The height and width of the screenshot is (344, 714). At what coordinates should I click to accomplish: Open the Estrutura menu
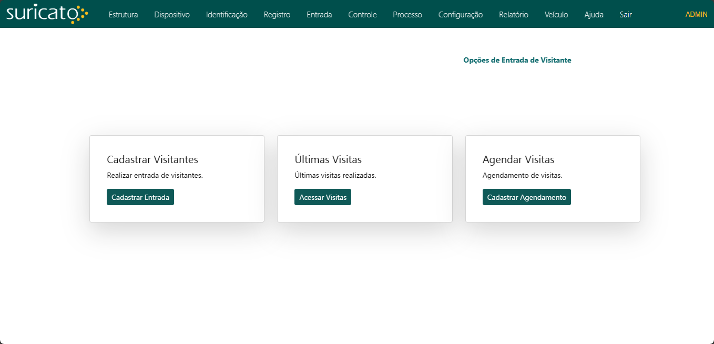[123, 15]
